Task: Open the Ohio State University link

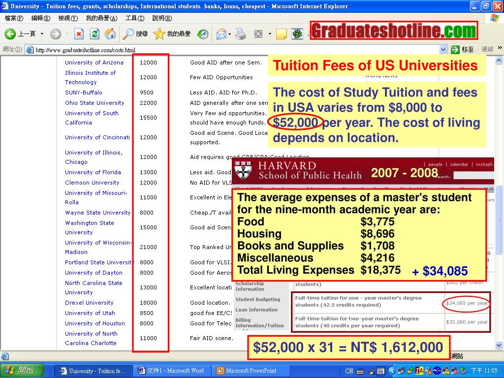Action: [x=94, y=103]
